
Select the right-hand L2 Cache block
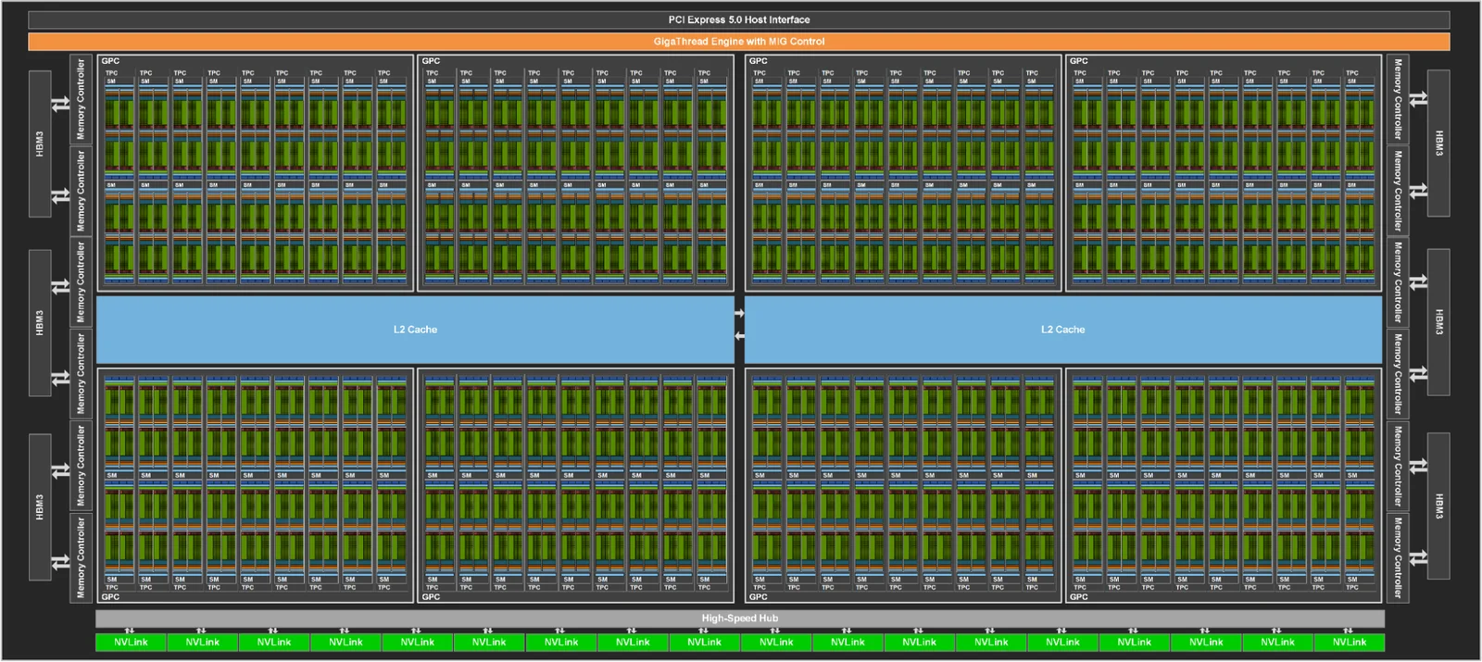1063,330
